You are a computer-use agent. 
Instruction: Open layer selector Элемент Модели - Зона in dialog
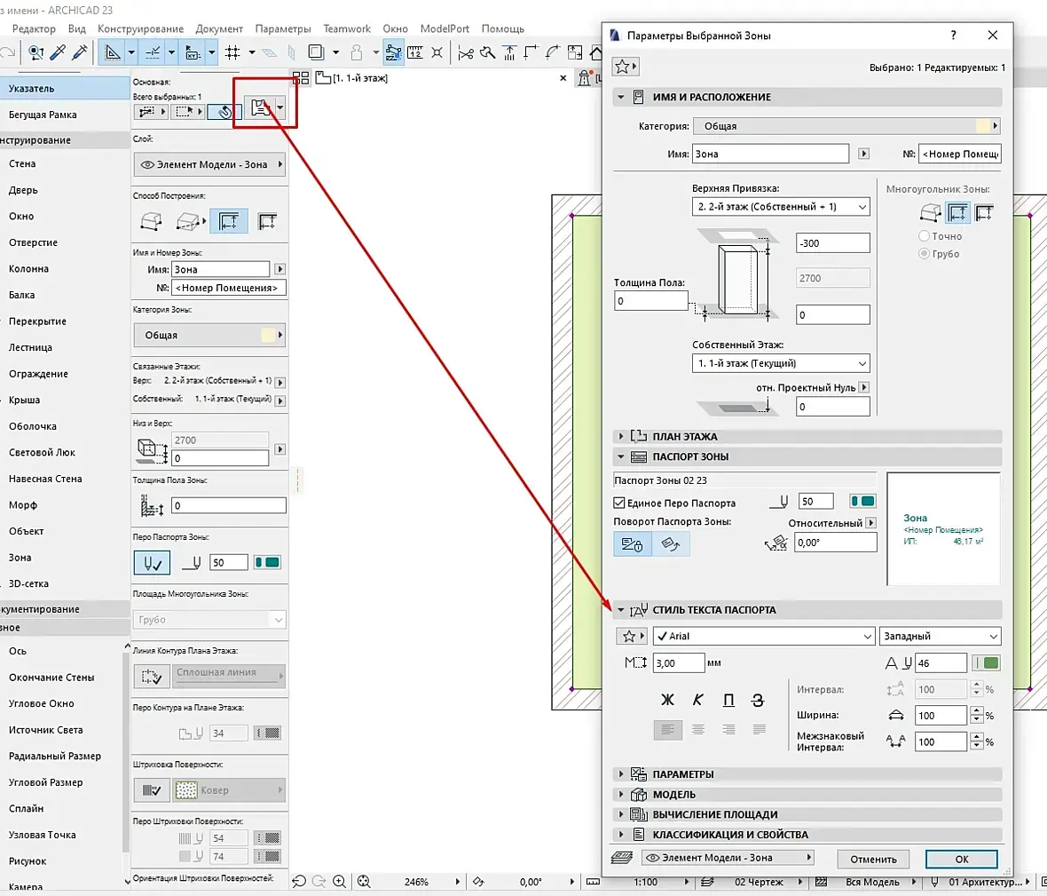(x=728, y=857)
